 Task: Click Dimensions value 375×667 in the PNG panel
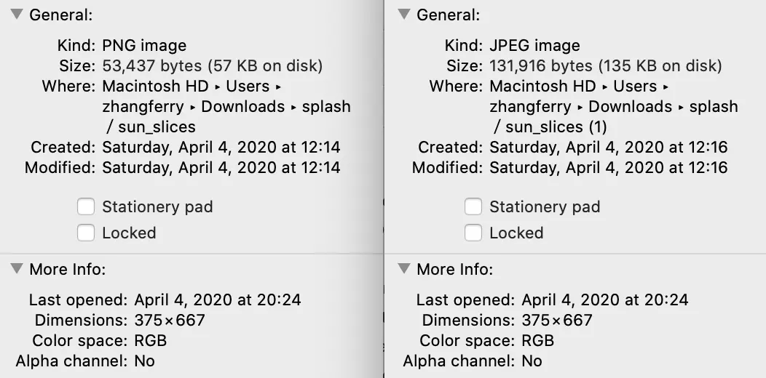[170, 320]
